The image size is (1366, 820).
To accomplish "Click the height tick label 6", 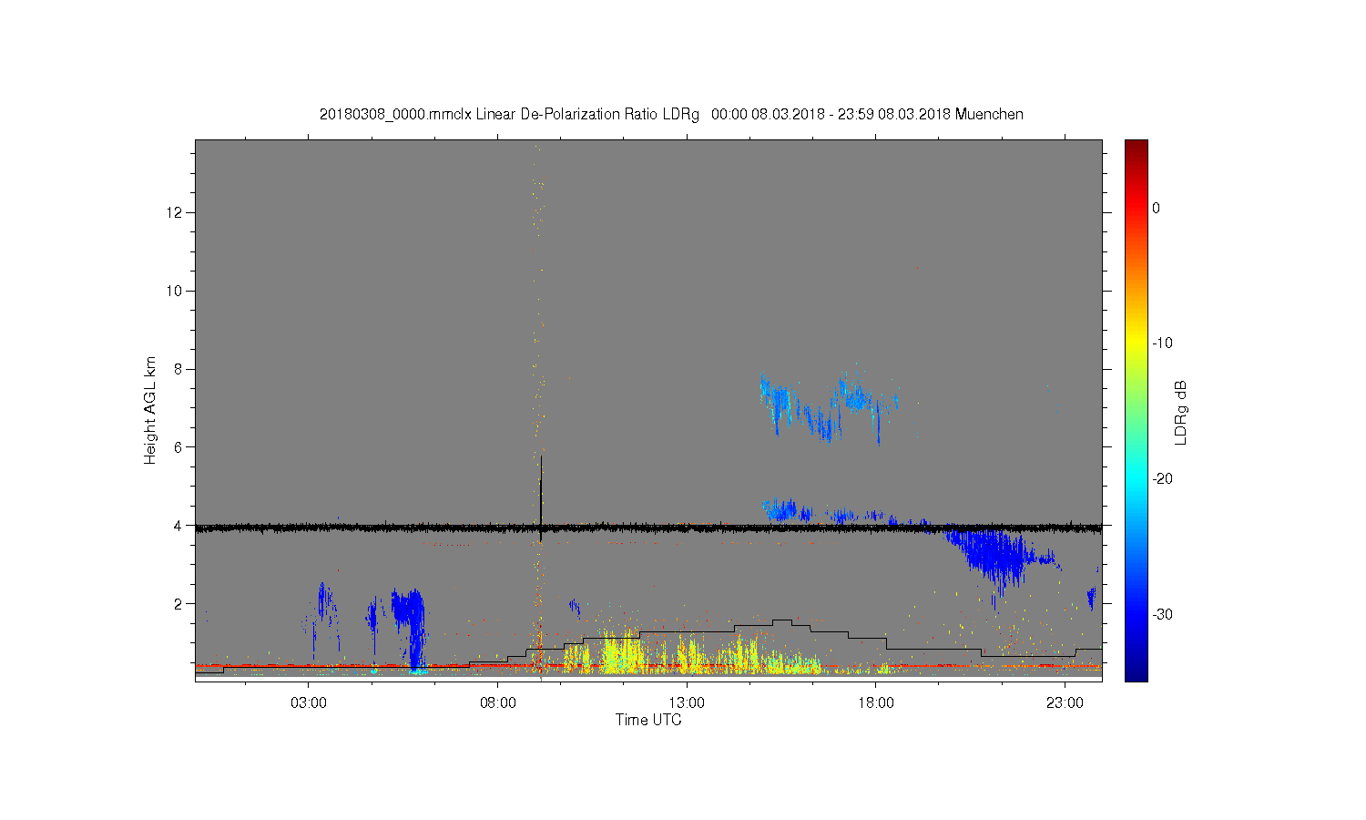I will point(179,447).
